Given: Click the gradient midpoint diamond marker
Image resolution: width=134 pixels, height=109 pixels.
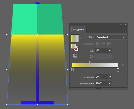Looking at the screenshot, I should click(x=90, y=62).
